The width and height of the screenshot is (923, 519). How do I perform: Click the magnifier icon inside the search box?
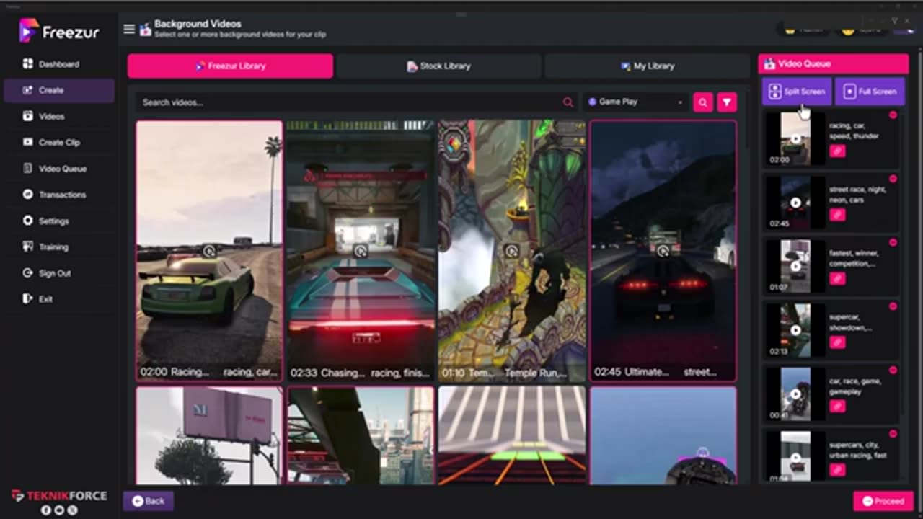pos(568,102)
